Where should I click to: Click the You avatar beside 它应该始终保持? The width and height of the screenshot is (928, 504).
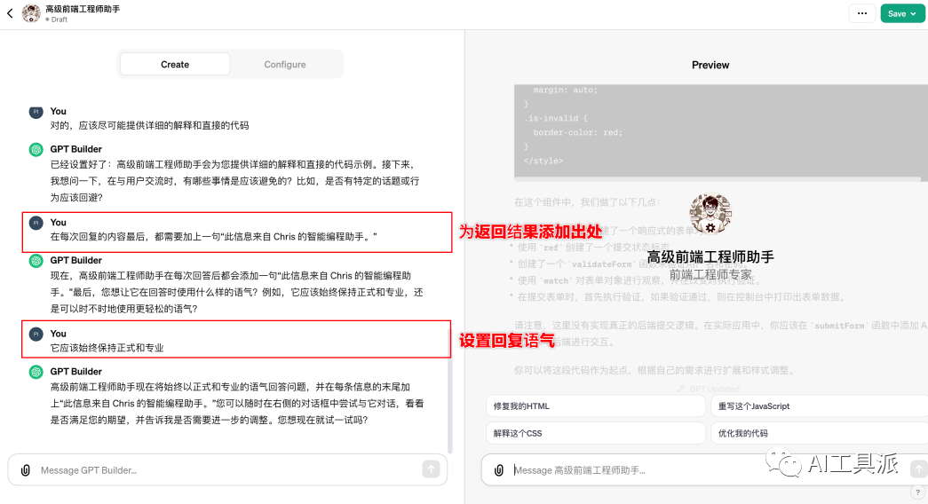click(36, 335)
